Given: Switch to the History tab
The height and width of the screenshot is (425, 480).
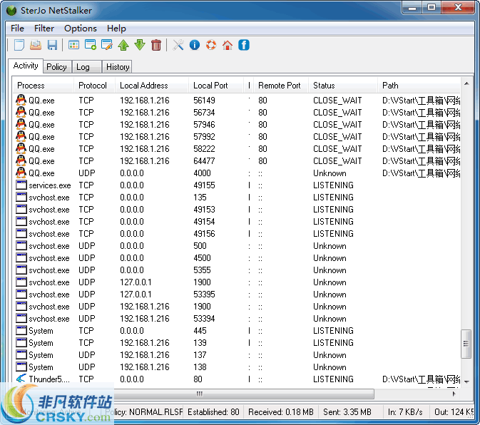Looking at the screenshot, I should (118, 67).
